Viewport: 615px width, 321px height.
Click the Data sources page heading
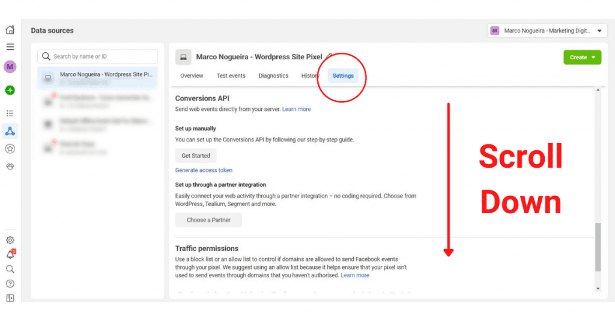point(52,31)
